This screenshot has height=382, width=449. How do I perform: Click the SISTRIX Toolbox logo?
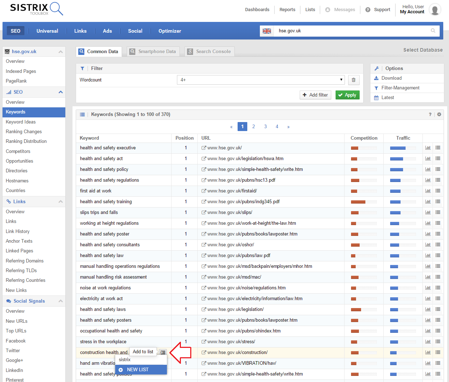36,9
